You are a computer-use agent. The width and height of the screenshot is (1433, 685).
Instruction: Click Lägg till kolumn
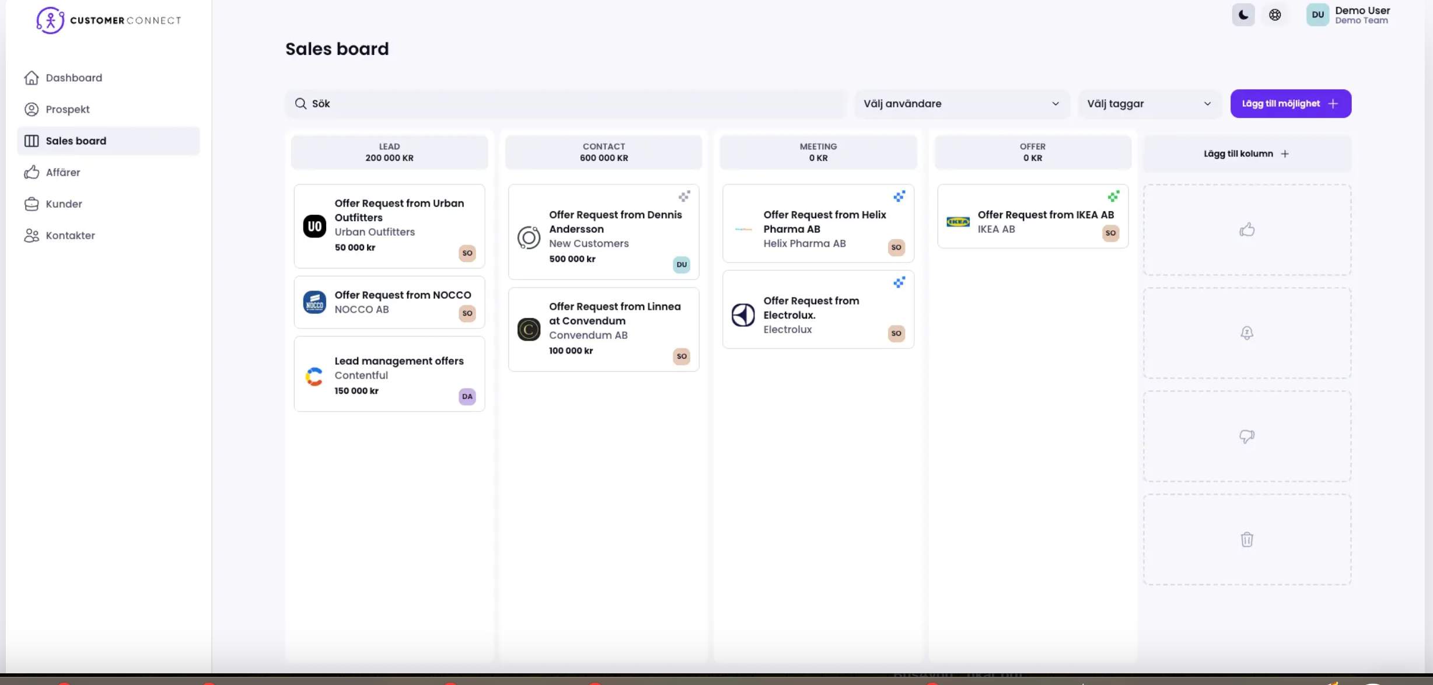click(x=1246, y=153)
